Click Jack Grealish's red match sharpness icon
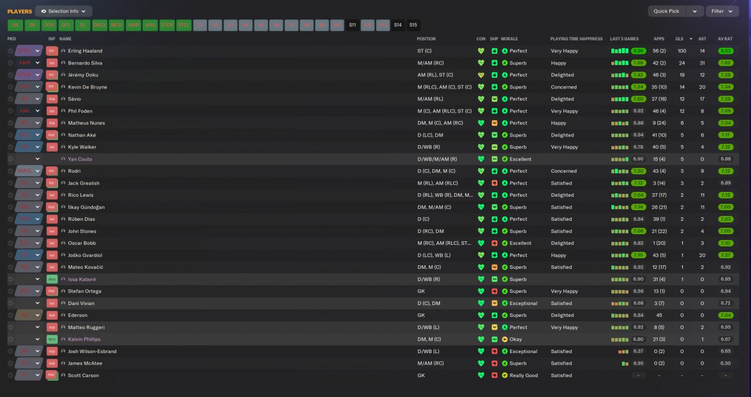Screen dimensions: 751x397 tap(495, 183)
